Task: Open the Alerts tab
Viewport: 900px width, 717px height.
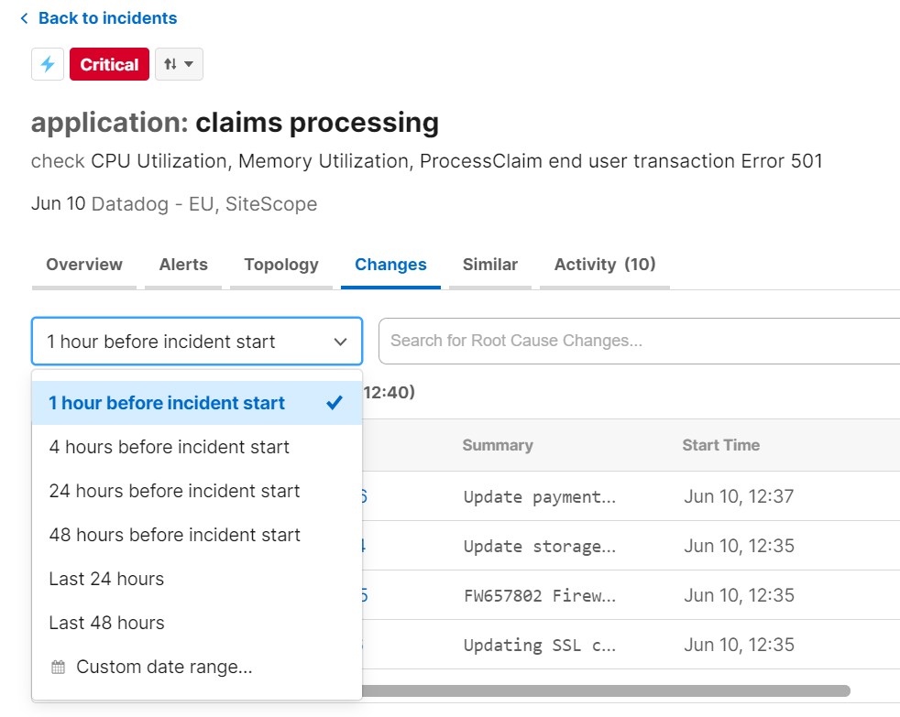Action: (x=182, y=265)
